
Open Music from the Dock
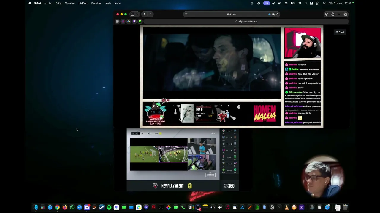pyautogui.click(x=227, y=207)
